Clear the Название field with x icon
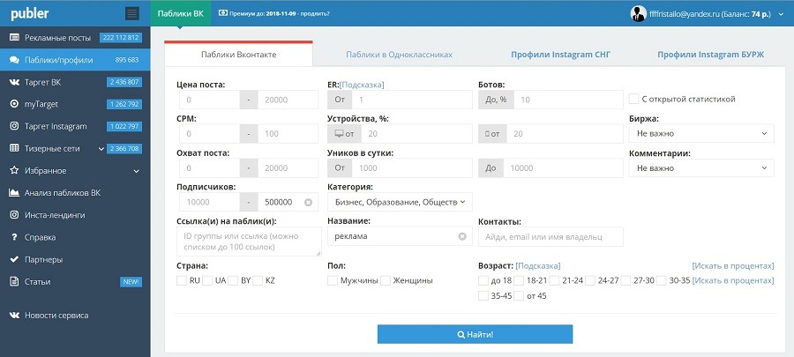This screenshot has width=794, height=357. click(462, 236)
